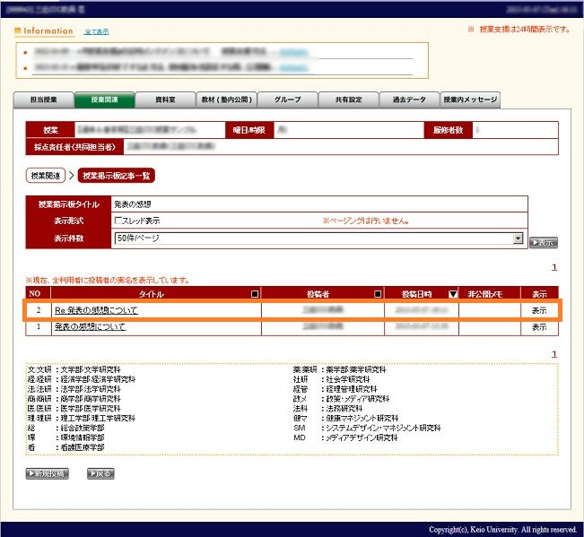Open the 表示件数 50件/ページ dropdown
Screen dimensions: 584x537
[518, 238]
